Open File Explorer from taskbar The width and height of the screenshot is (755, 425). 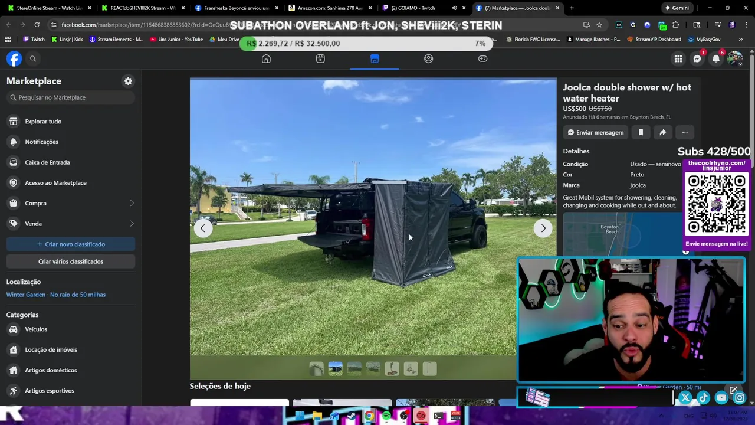317,416
